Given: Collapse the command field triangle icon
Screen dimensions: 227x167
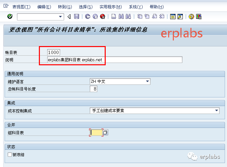Looking at the screenshot, I should click(x=69, y=17).
